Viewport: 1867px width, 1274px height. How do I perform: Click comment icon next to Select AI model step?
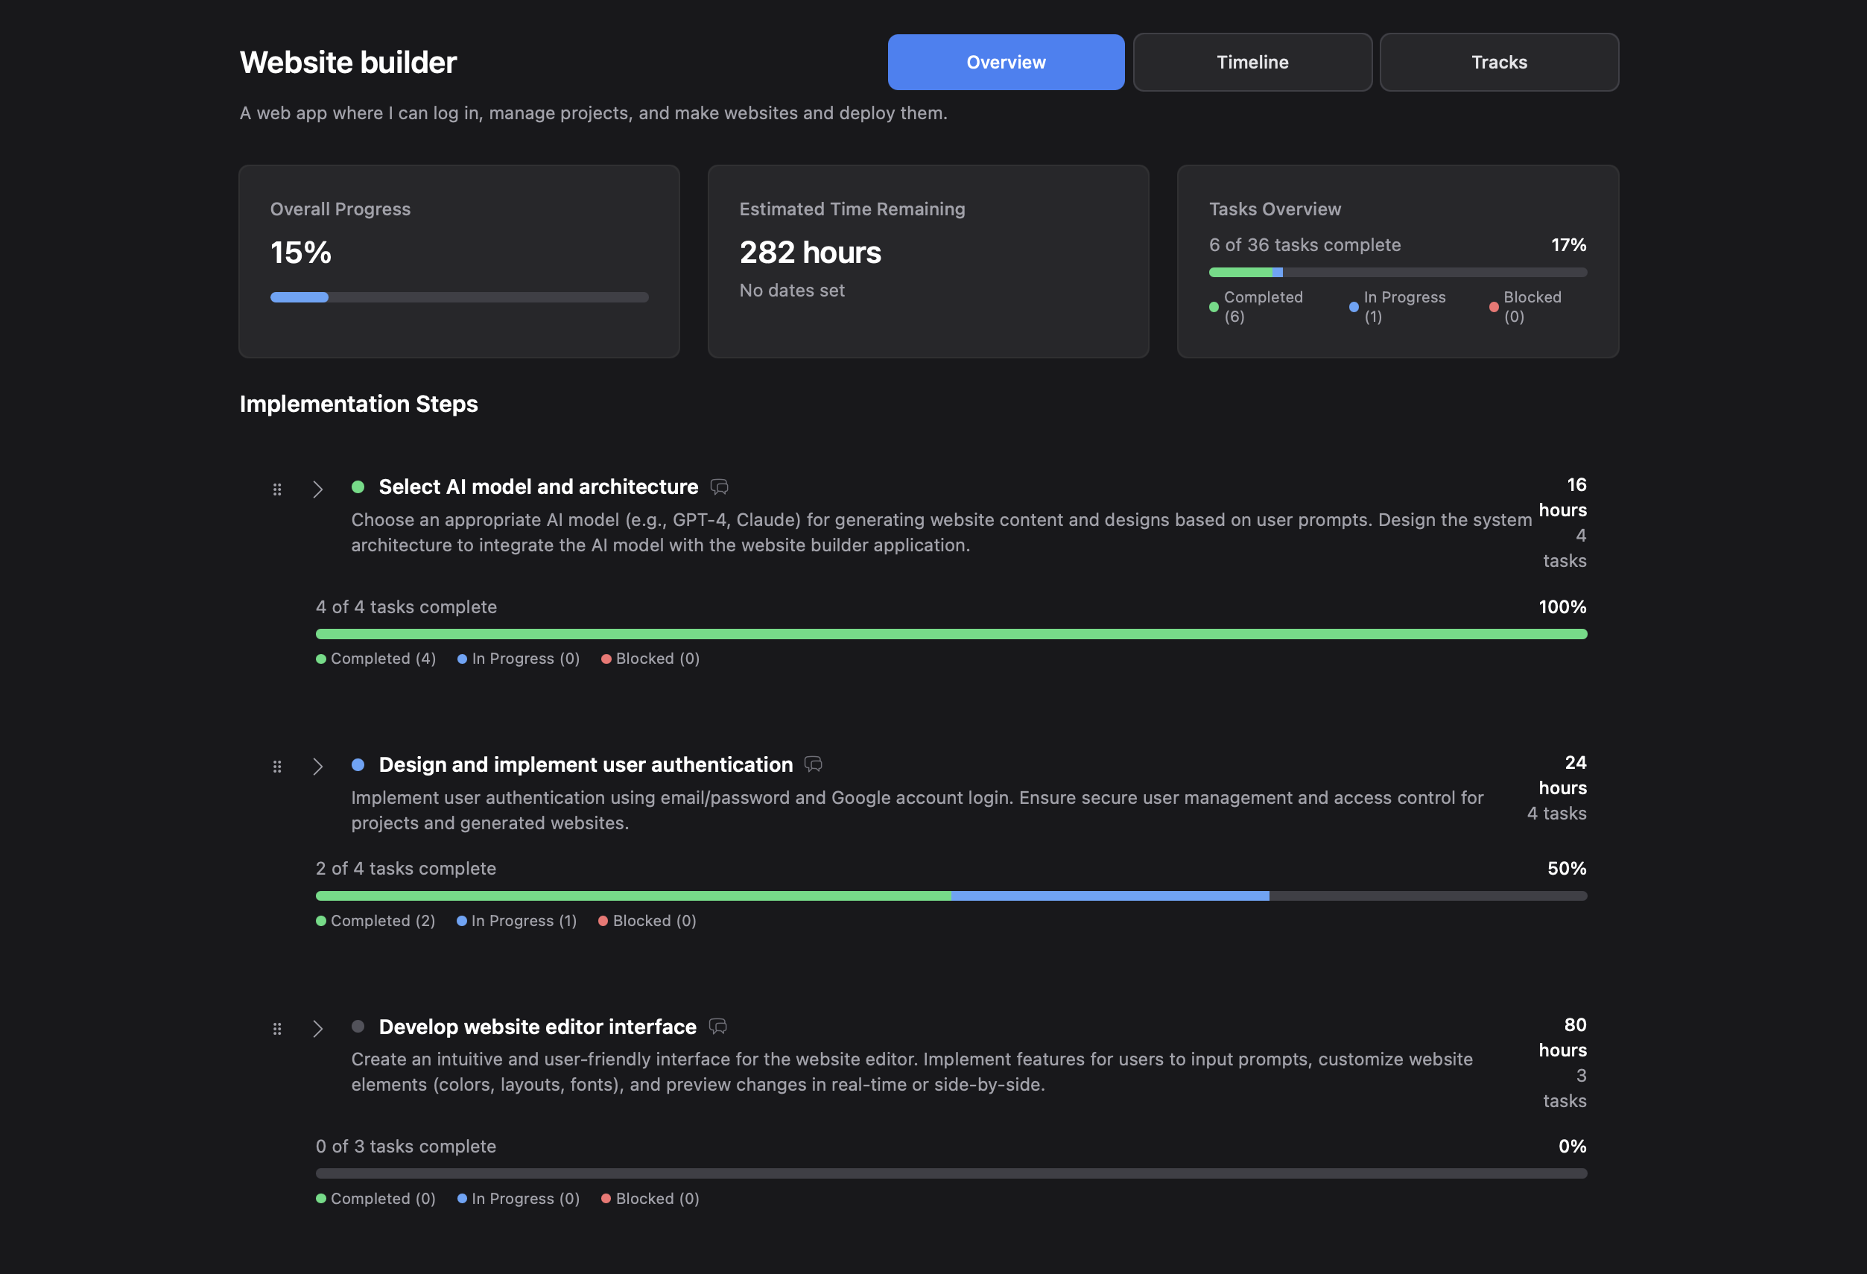(719, 487)
